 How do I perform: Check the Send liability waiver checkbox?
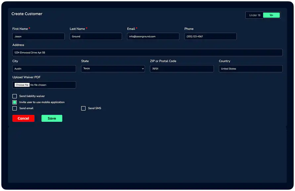15,96
